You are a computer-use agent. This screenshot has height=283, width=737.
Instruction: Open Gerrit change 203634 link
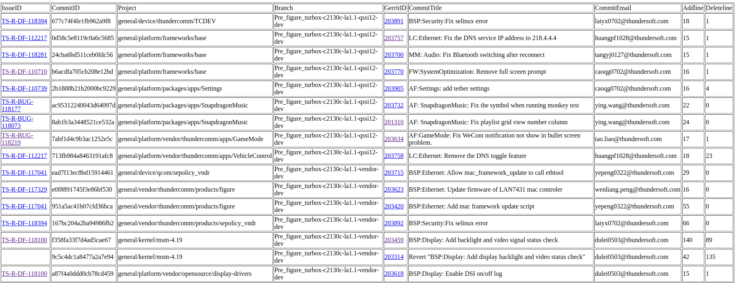[394, 139]
